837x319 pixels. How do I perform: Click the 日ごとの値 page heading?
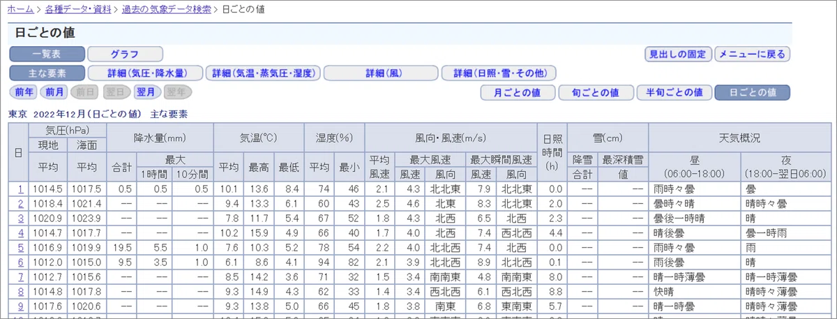45,33
